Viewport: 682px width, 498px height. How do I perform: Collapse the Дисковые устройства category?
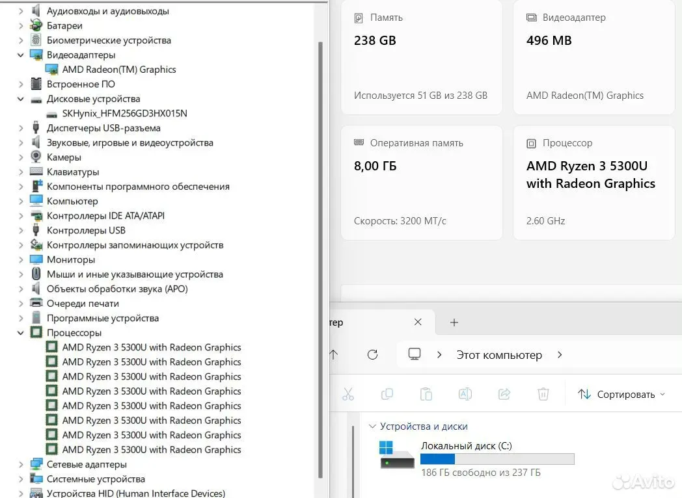pos(20,99)
